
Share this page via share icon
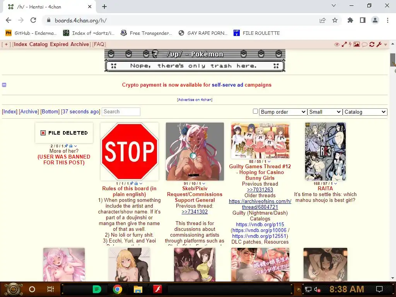(323, 20)
